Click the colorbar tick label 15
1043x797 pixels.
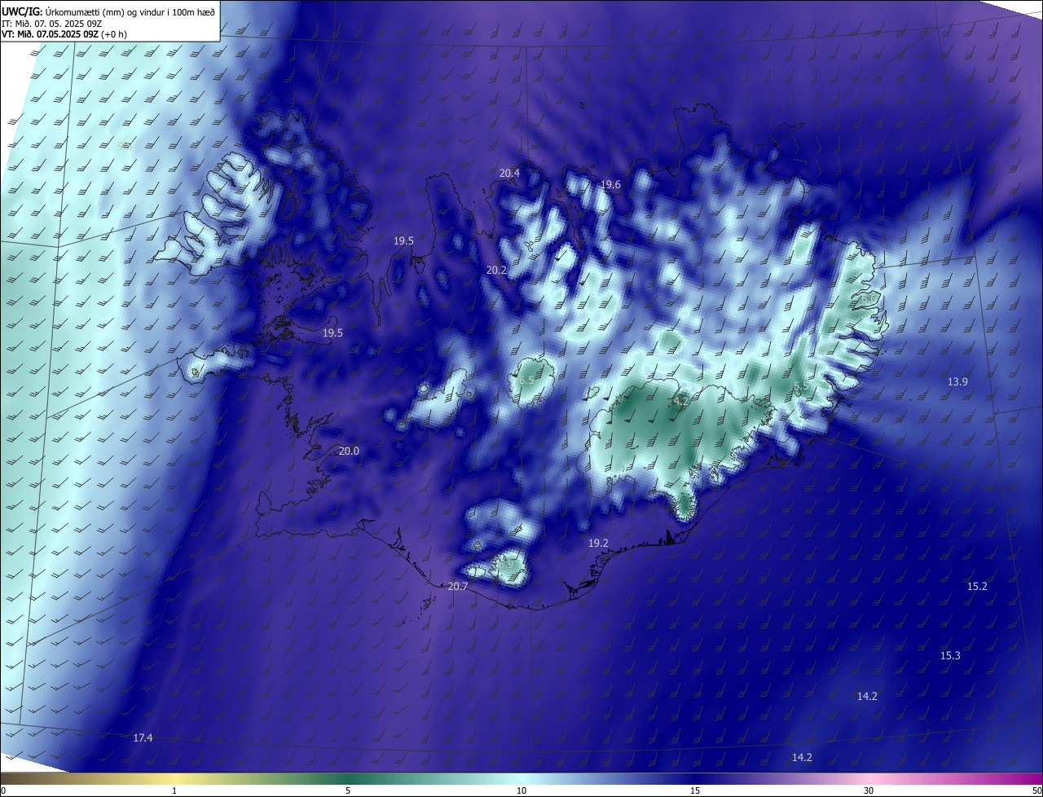tap(695, 790)
